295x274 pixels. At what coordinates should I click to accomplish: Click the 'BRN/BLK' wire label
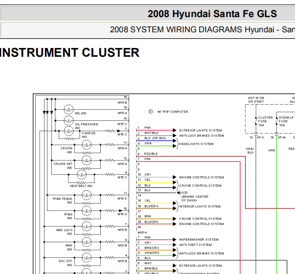[x=151, y=268]
